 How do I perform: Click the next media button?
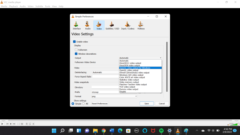(14, 124)
